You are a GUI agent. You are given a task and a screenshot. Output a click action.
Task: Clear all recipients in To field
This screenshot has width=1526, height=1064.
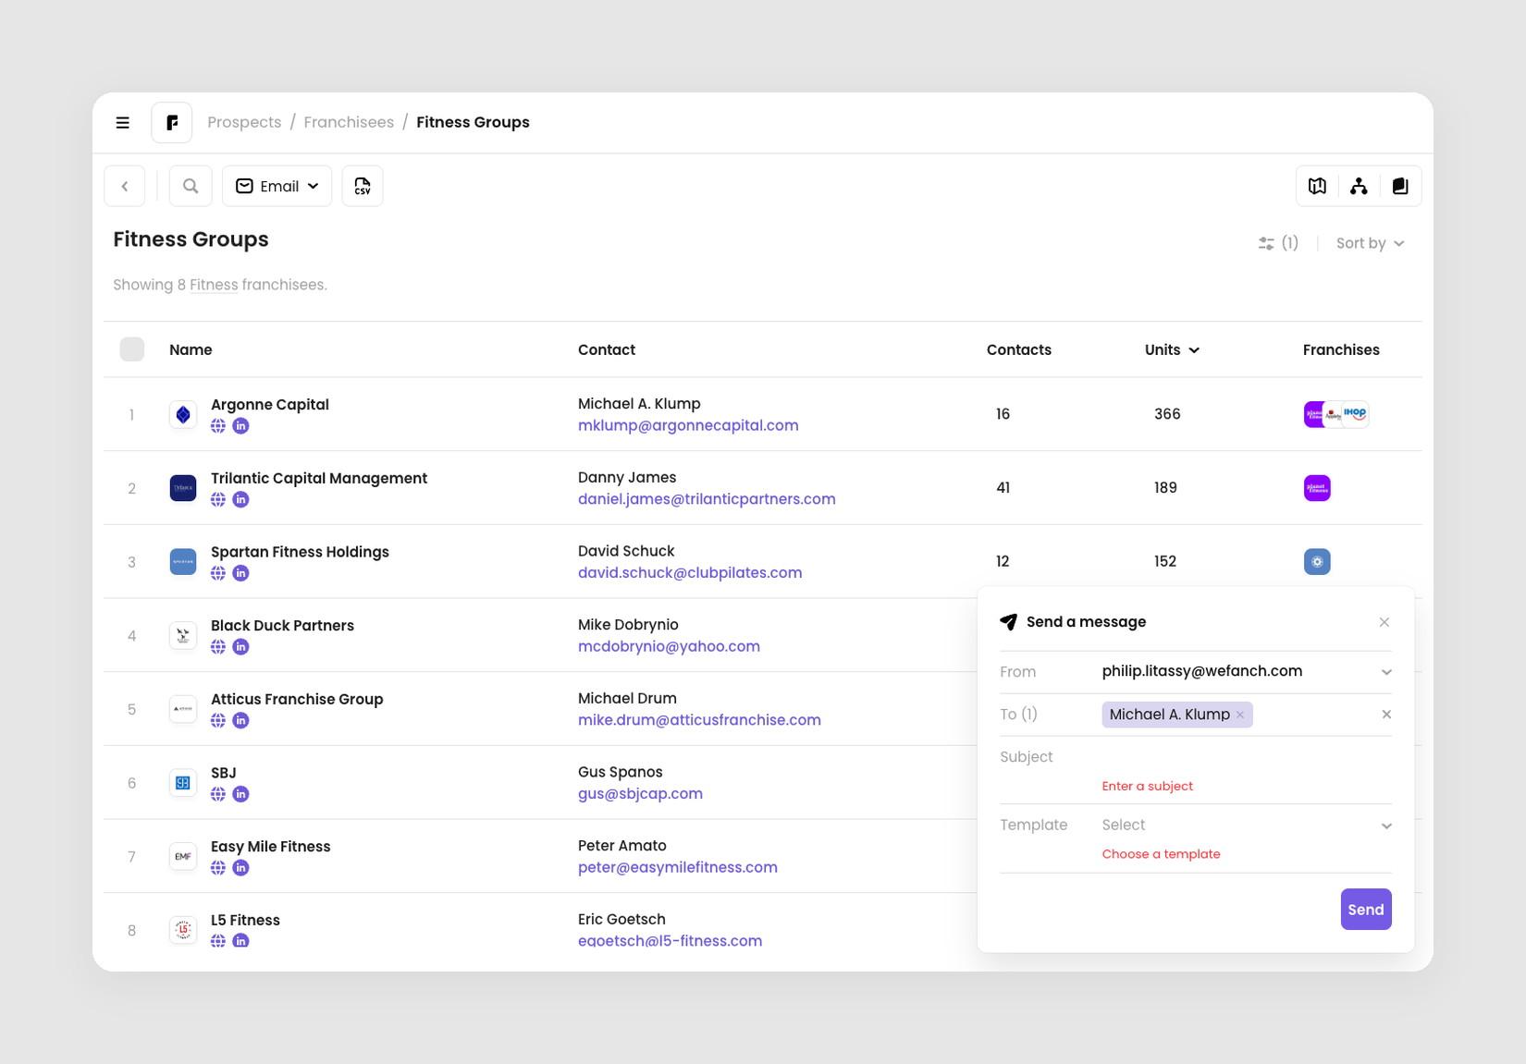pyautogui.click(x=1386, y=715)
